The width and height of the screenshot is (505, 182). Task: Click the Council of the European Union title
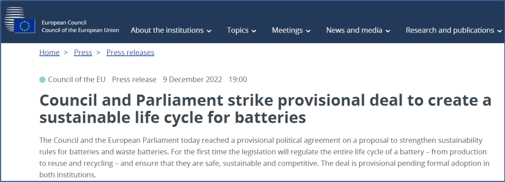[80, 30]
